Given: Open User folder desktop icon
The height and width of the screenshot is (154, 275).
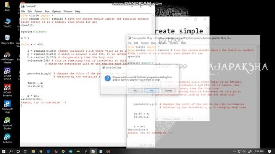Looking at the screenshot, I should coord(7,6).
